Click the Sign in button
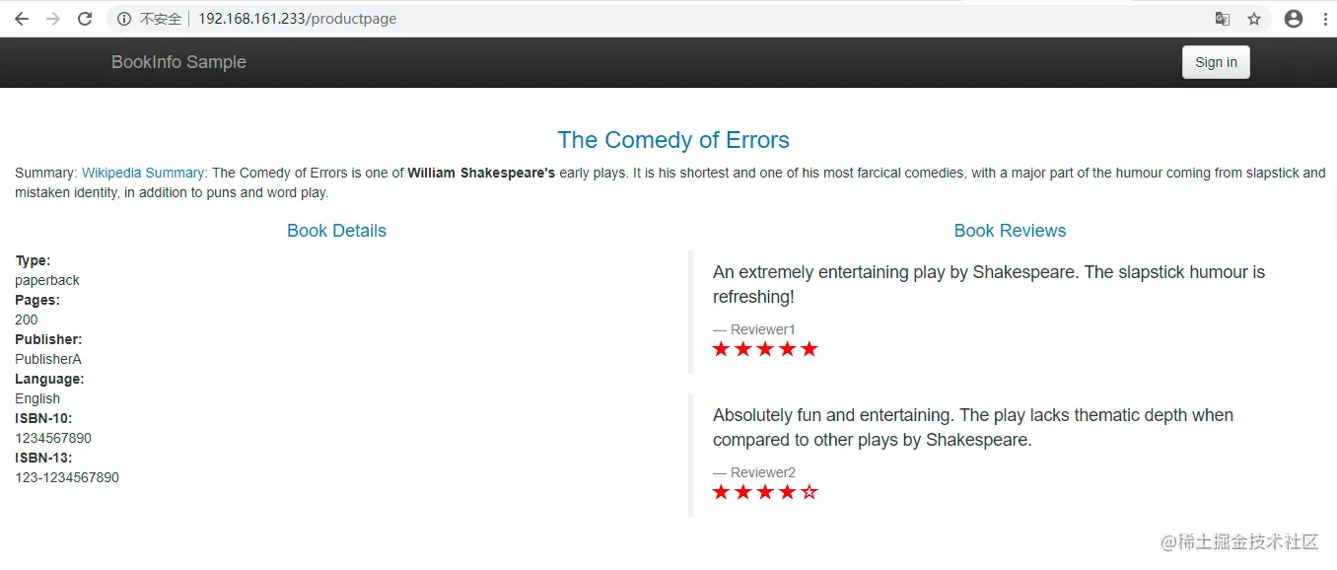This screenshot has width=1337, height=570. coord(1216,62)
